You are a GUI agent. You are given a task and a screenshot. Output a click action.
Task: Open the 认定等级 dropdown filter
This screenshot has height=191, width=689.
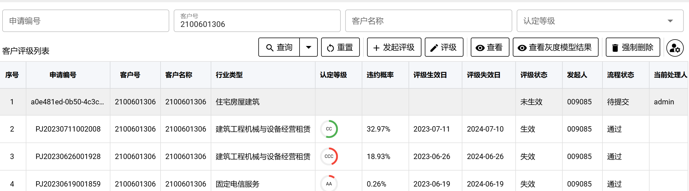click(x=600, y=21)
